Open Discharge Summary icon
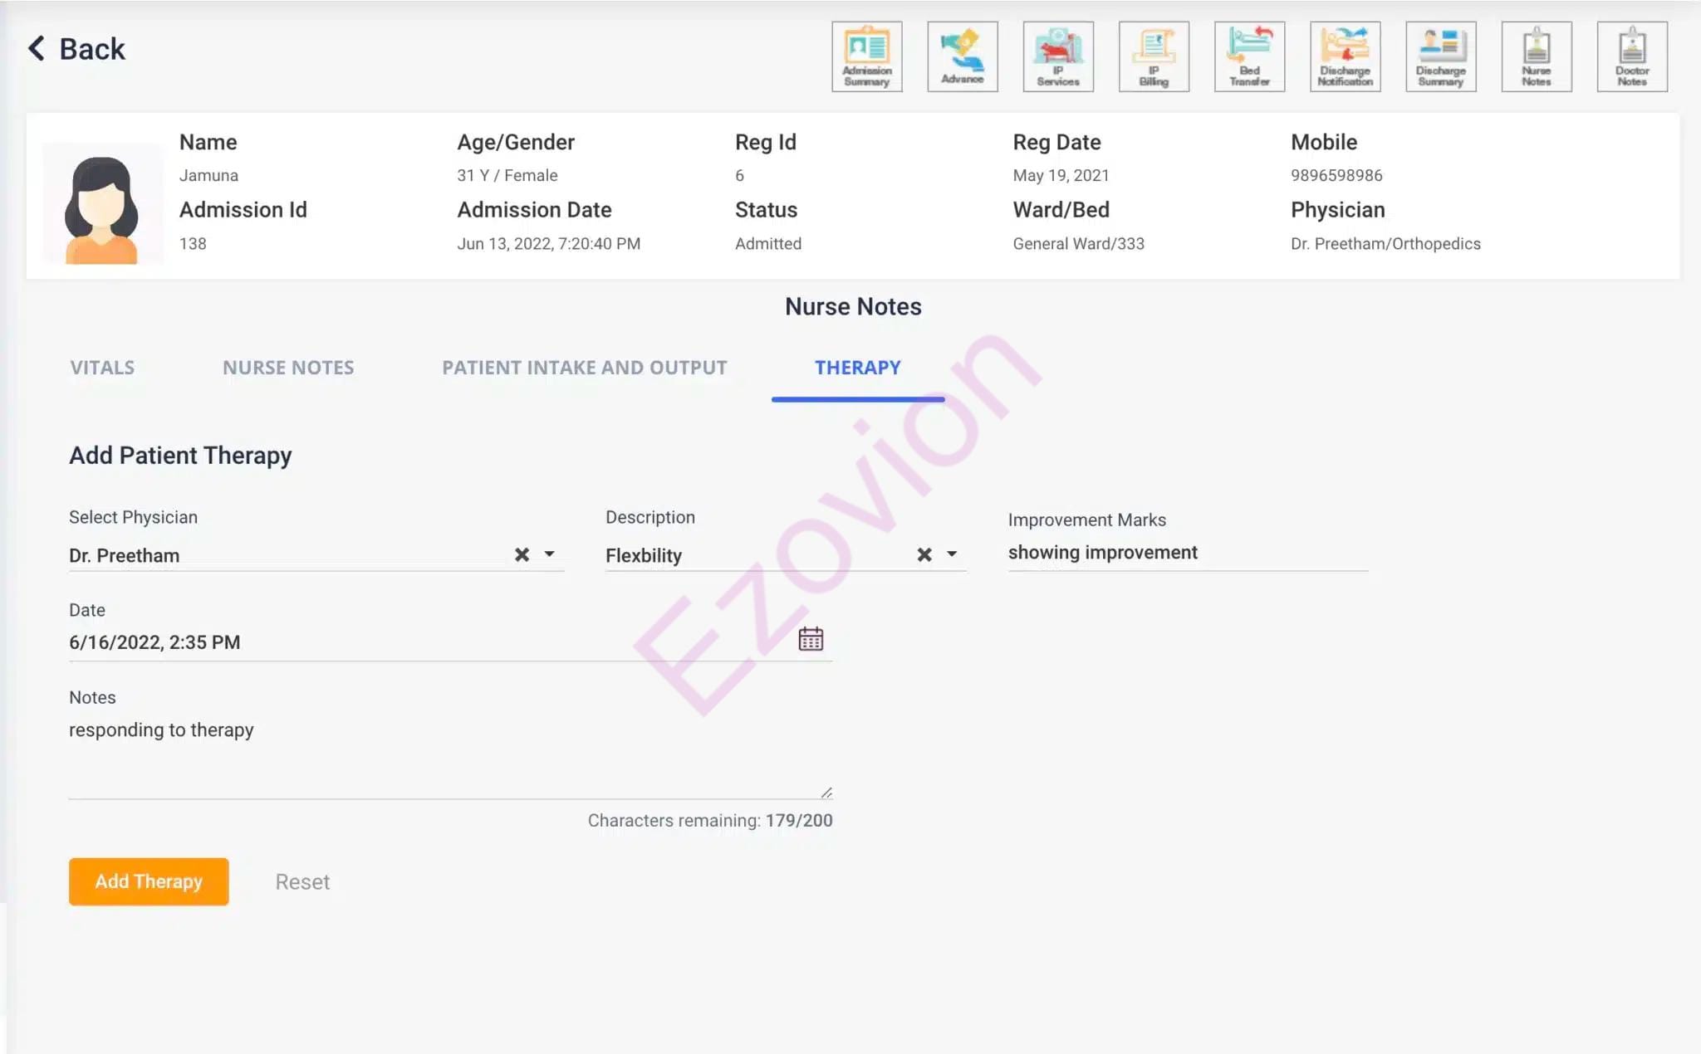The height and width of the screenshot is (1054, 1701). (1440, 56)
